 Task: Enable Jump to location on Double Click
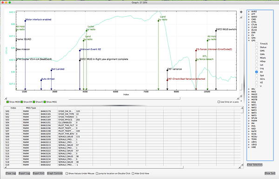97,173
